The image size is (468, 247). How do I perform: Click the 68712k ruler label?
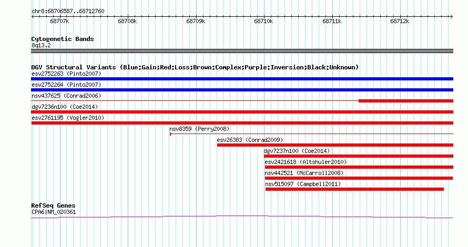(x=400, y=22)
